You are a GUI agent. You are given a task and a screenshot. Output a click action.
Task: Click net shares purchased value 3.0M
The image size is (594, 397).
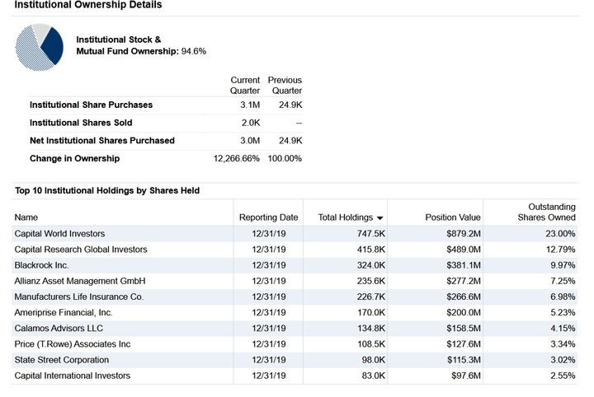click(x=250, y=140)
